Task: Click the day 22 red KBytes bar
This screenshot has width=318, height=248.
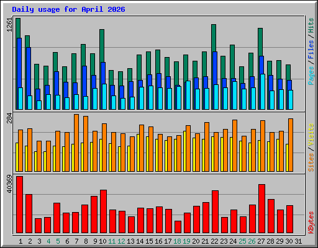Action: click(215, 212)
